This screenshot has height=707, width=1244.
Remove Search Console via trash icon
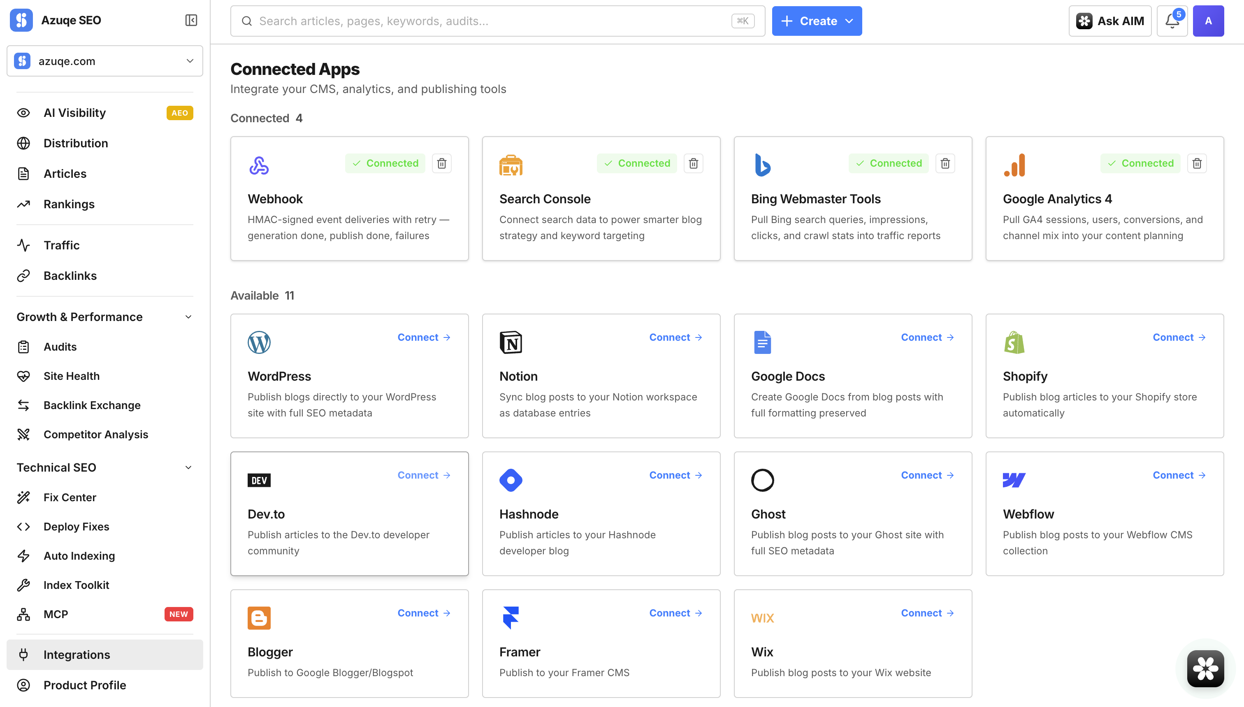click(x=694, y=164)
